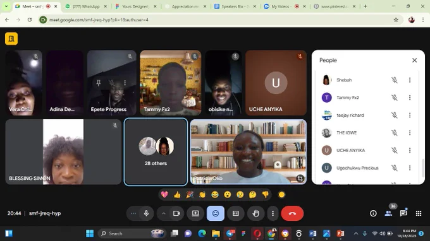Raise hand in the meeting

point(255,213)
